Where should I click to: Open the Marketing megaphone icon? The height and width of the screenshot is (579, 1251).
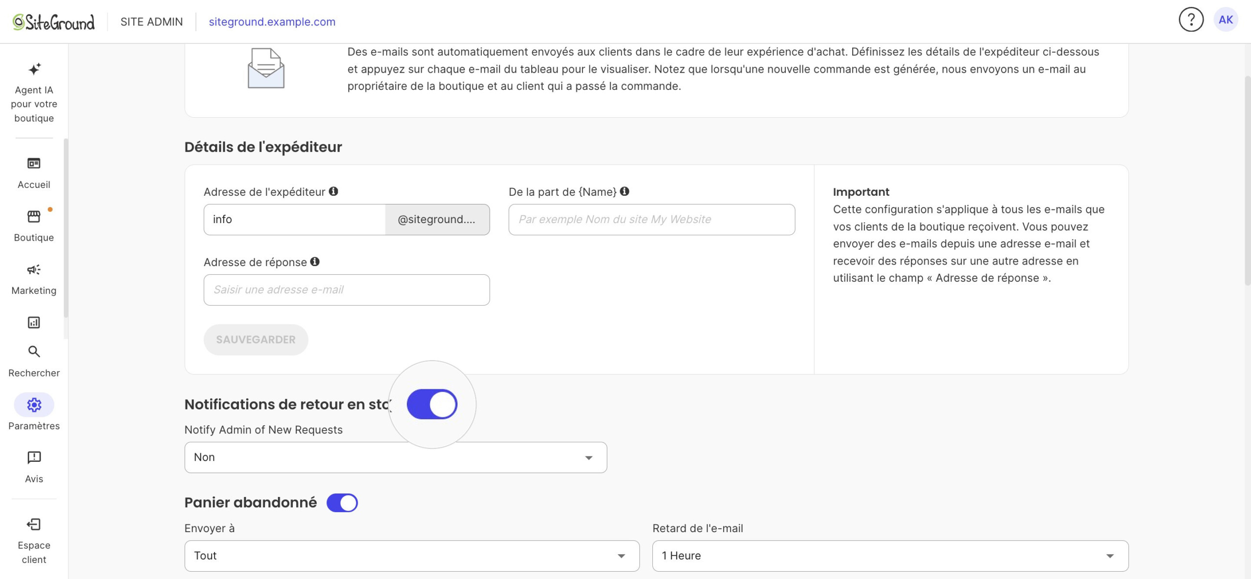[x=34, y=269]
